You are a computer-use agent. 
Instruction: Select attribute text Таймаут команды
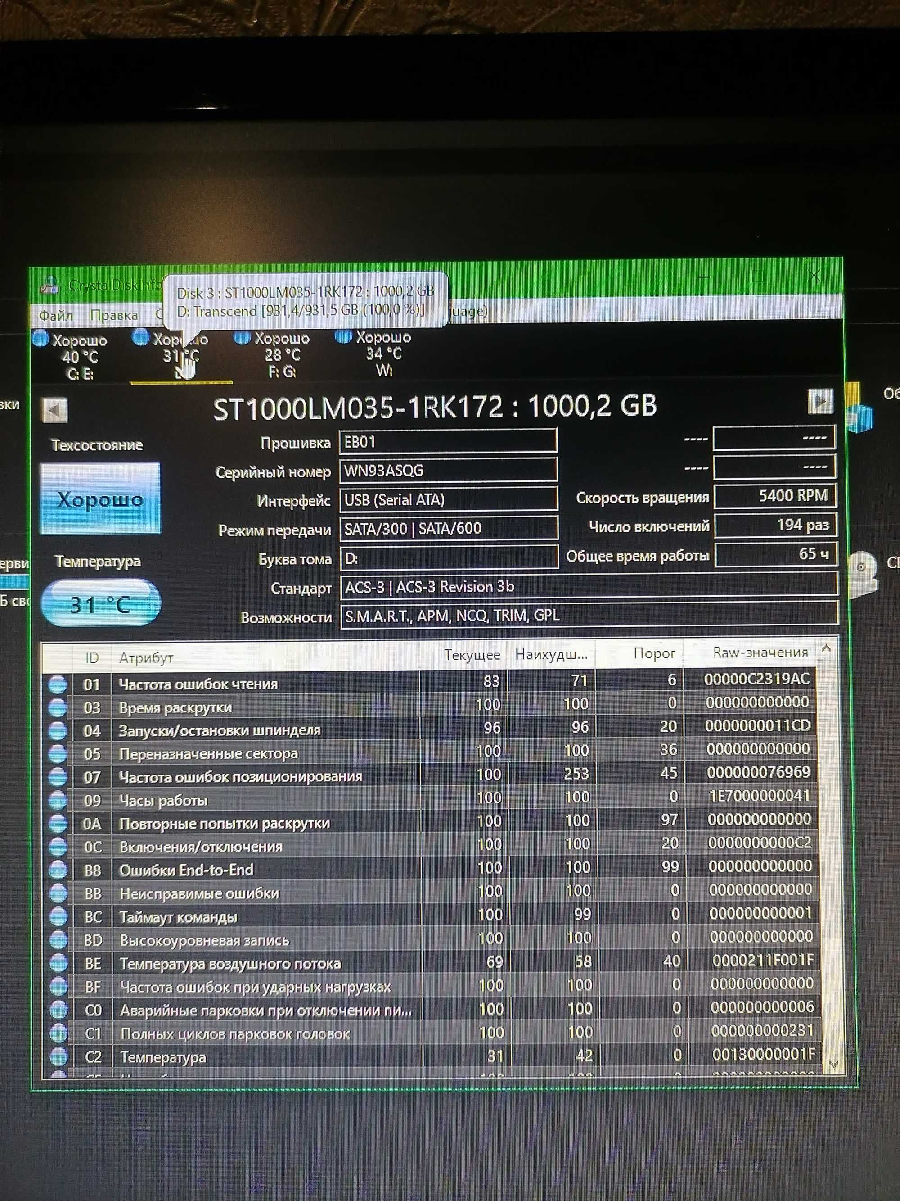[179, 917]
